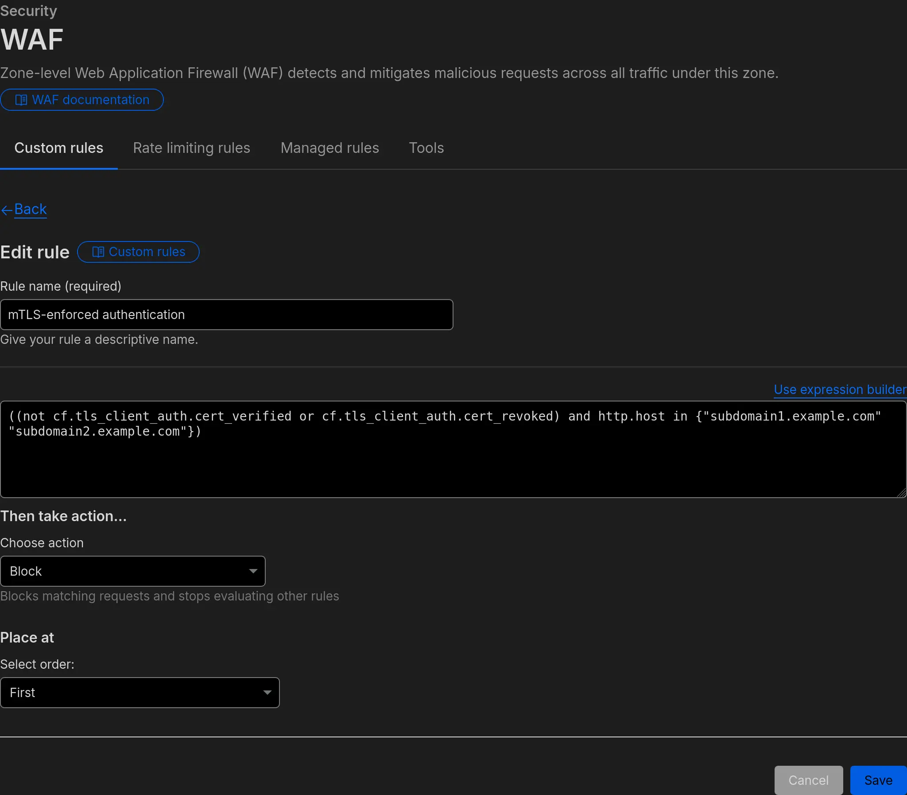Screen dimensions: 907x795
Task: Click into the Rule name field
Action: (226, 315)
